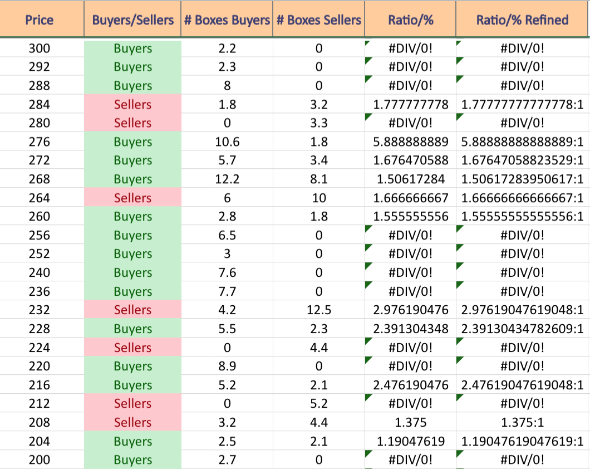Click the price cell 300
This screenshot has height=469, width=590.
pyautogui.click(x=39, y=48)
